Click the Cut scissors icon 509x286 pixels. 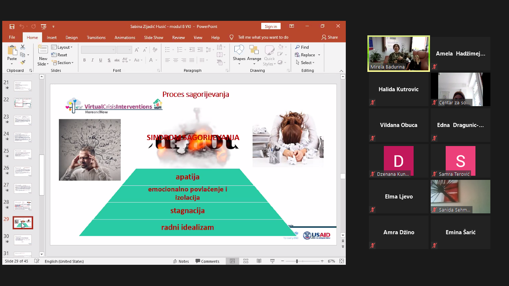tap(23, 47)
